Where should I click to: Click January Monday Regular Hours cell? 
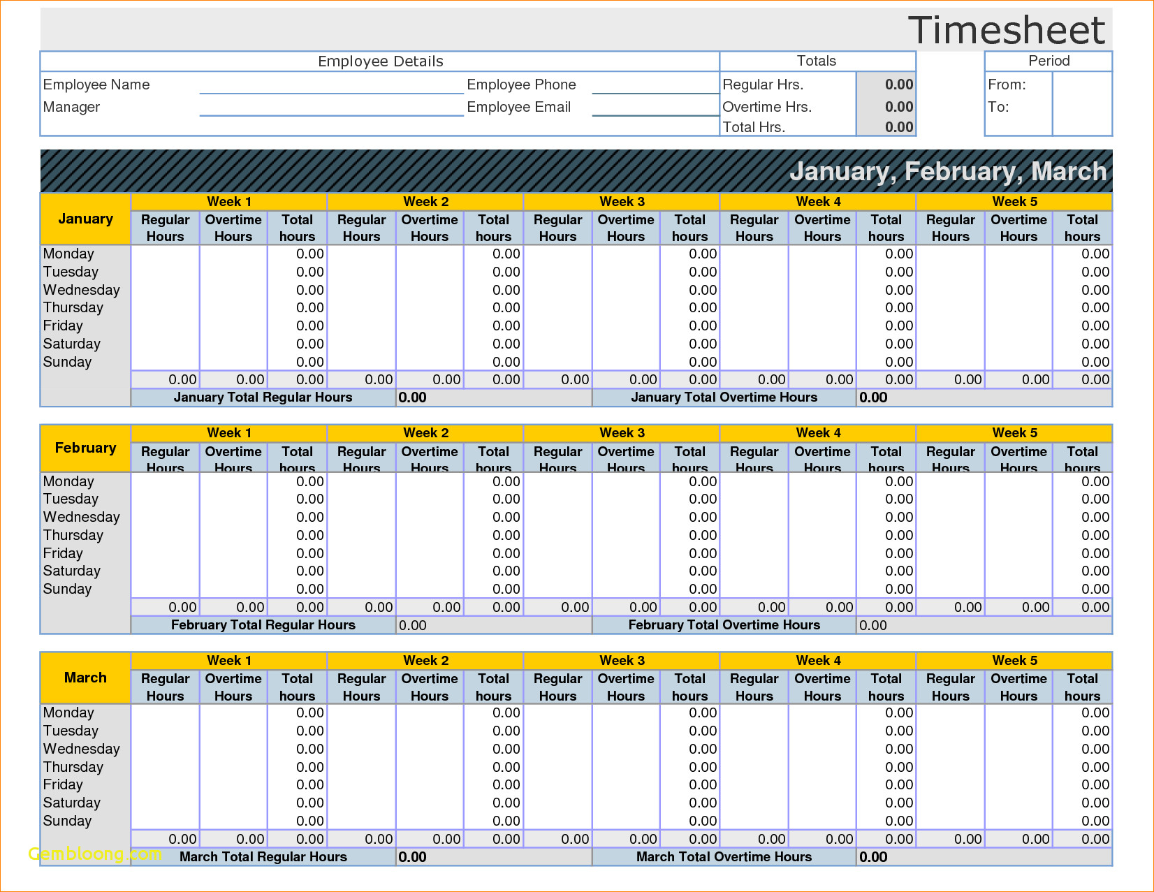[x=165, y=254]
